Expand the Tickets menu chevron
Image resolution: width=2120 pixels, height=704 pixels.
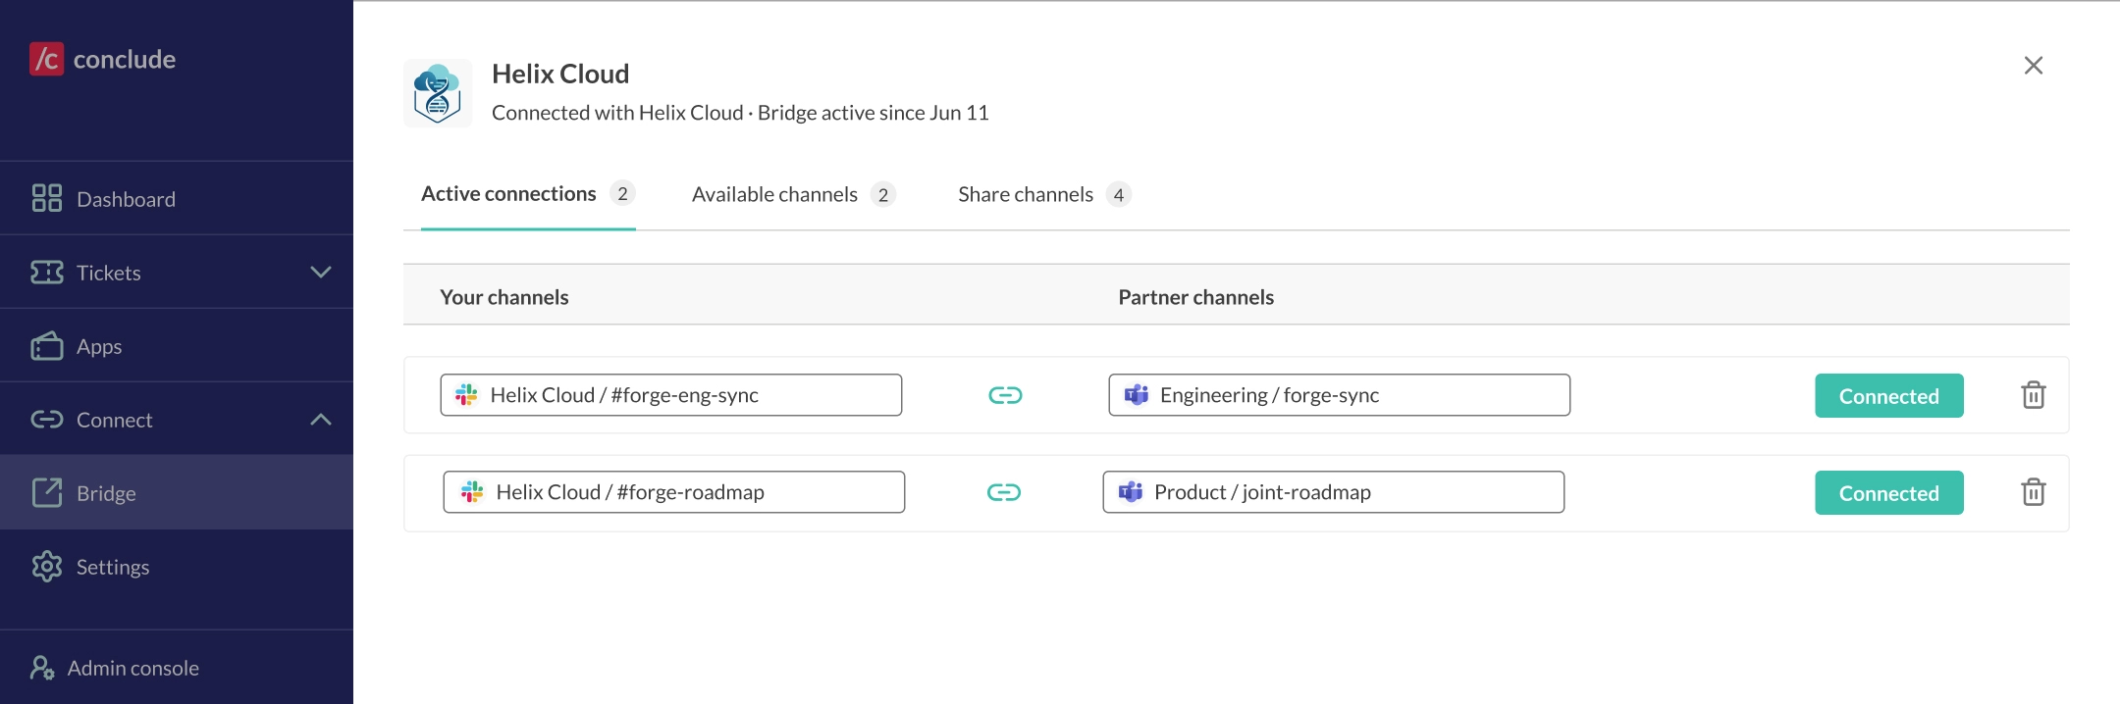[x=321, y=272]
